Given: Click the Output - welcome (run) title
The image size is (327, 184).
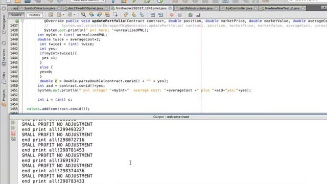Looking at the screenshot, I should [x=171, y=117].
